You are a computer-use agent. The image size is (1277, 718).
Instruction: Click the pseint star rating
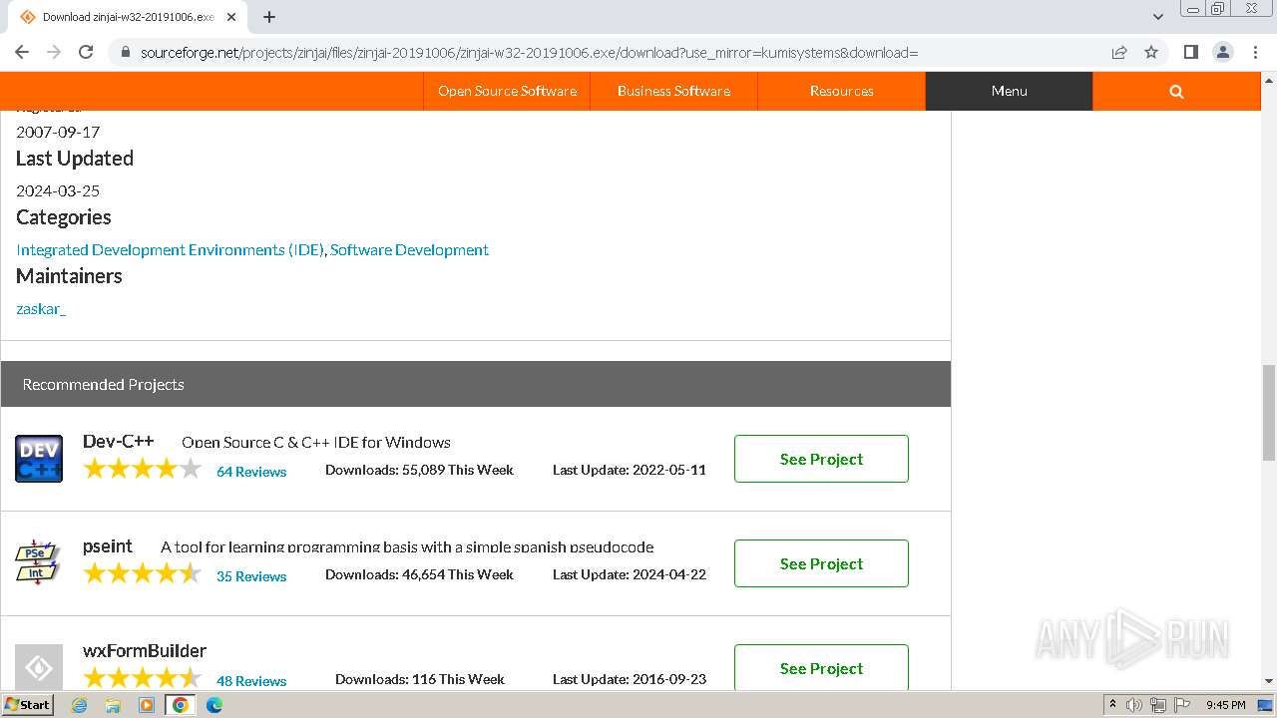(143, 573)
